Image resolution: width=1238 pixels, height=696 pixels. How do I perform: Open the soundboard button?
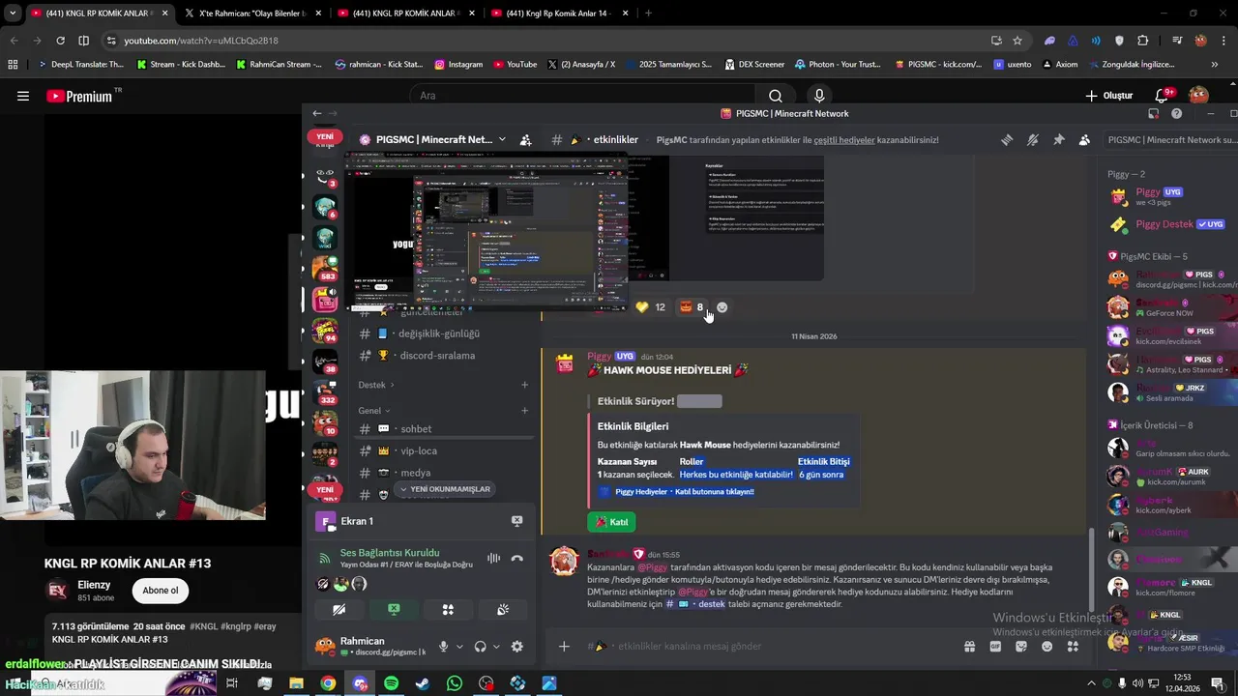(x=503, y=610)
